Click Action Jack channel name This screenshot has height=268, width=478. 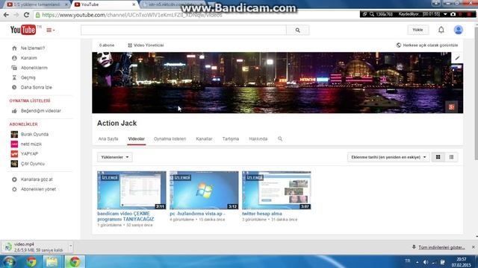(x=117, y=123)
